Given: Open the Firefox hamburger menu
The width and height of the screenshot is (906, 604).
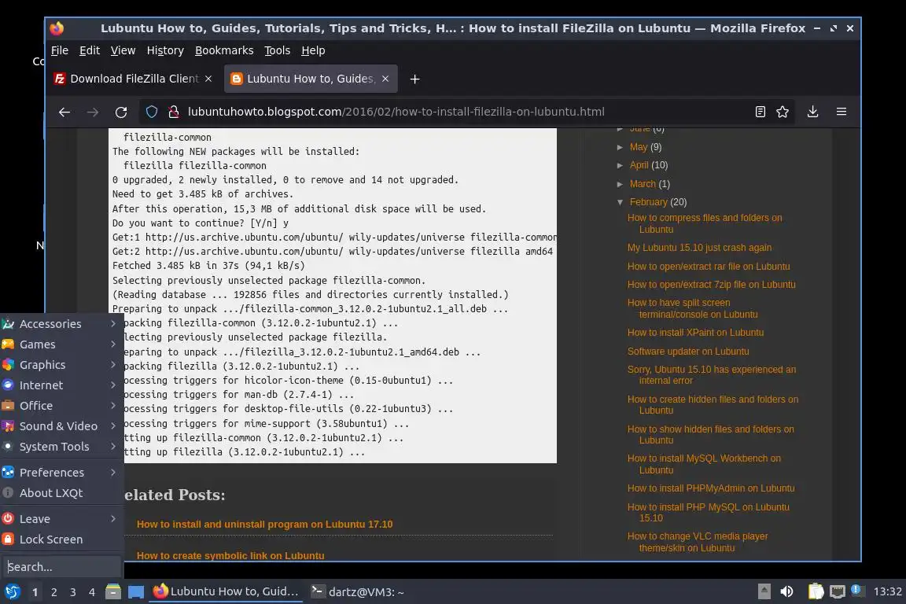Looking at the screenshot, I should coord(842,112).
